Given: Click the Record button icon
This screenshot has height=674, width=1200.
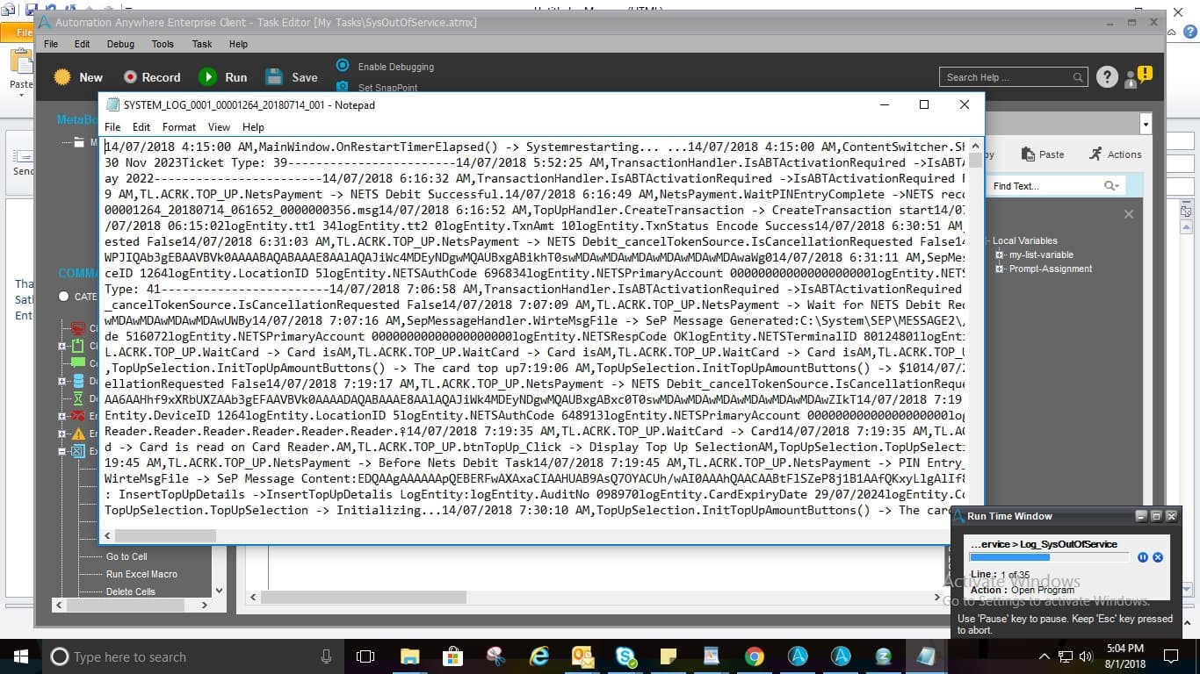Looking at the screenshot, I should point(130,77).
